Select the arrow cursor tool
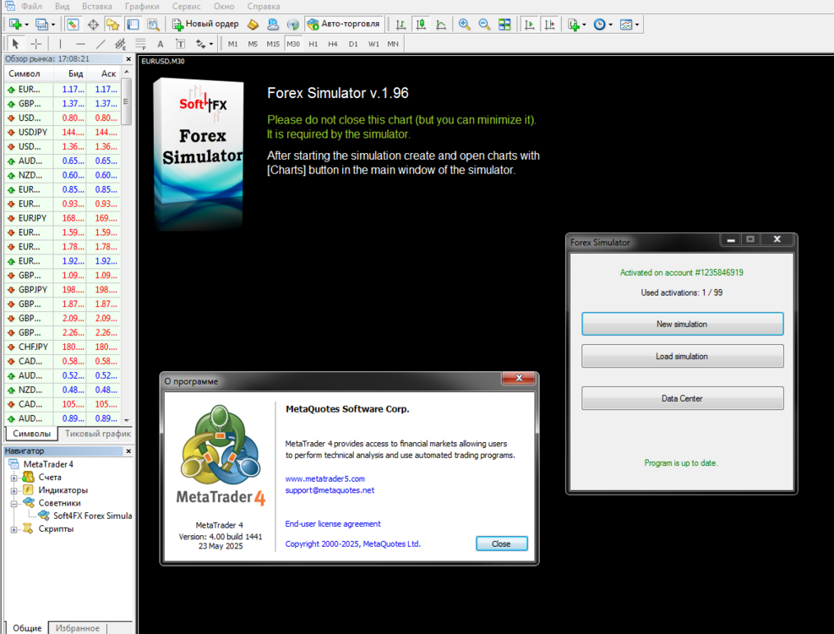 pos(15,44)
